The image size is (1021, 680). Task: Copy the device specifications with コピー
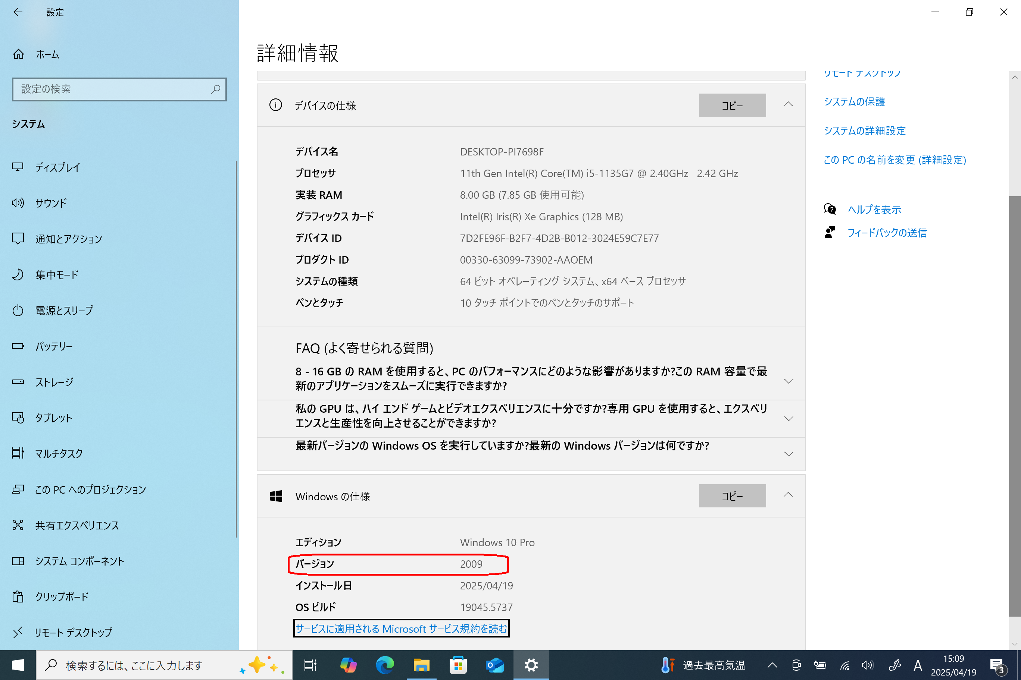pos(732,105)
